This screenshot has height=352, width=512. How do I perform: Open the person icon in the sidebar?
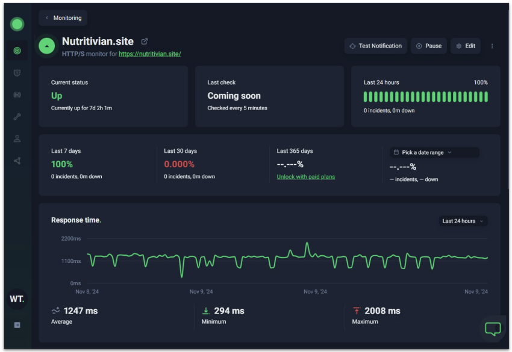(17, 138)
